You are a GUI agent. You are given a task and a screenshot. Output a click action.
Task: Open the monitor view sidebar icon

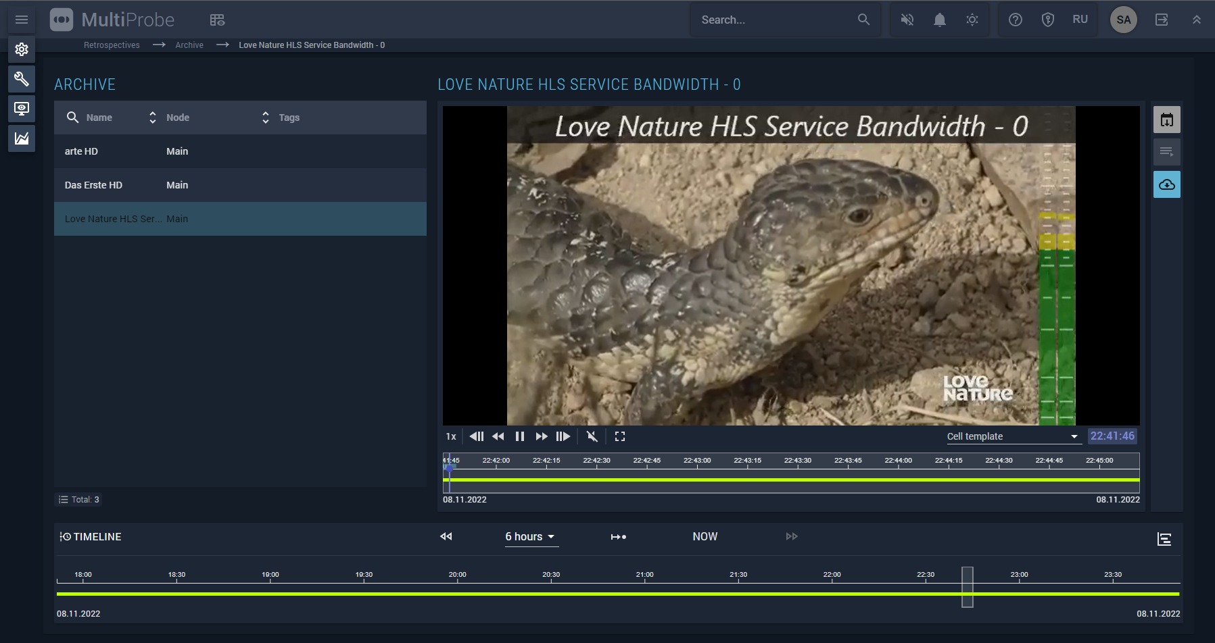click(22, 109)
